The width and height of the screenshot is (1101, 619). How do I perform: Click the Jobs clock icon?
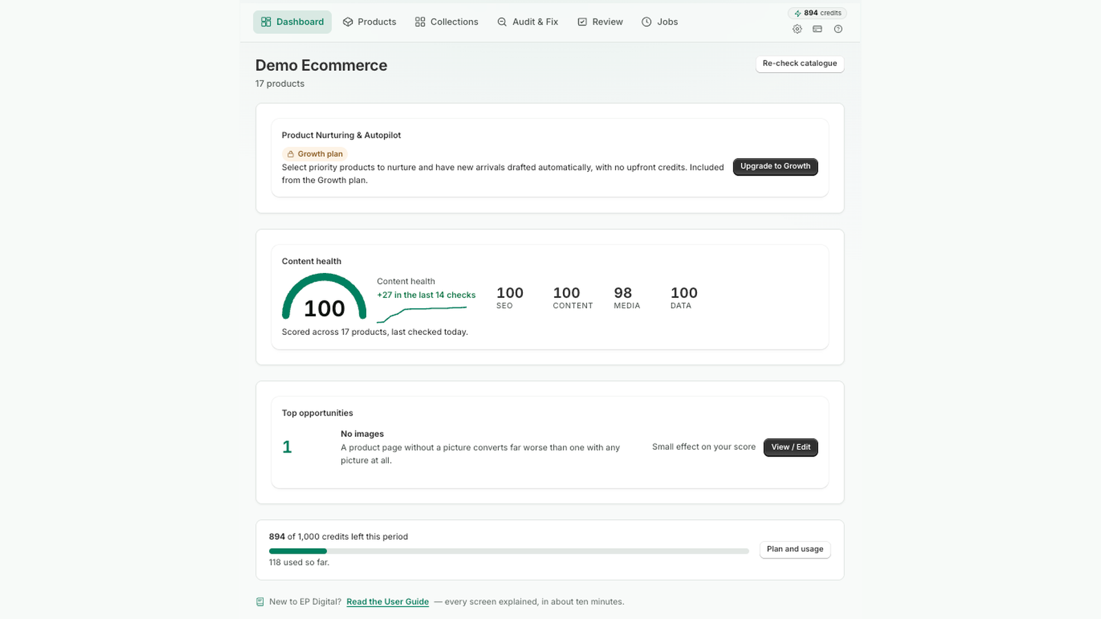click(647, 22)
